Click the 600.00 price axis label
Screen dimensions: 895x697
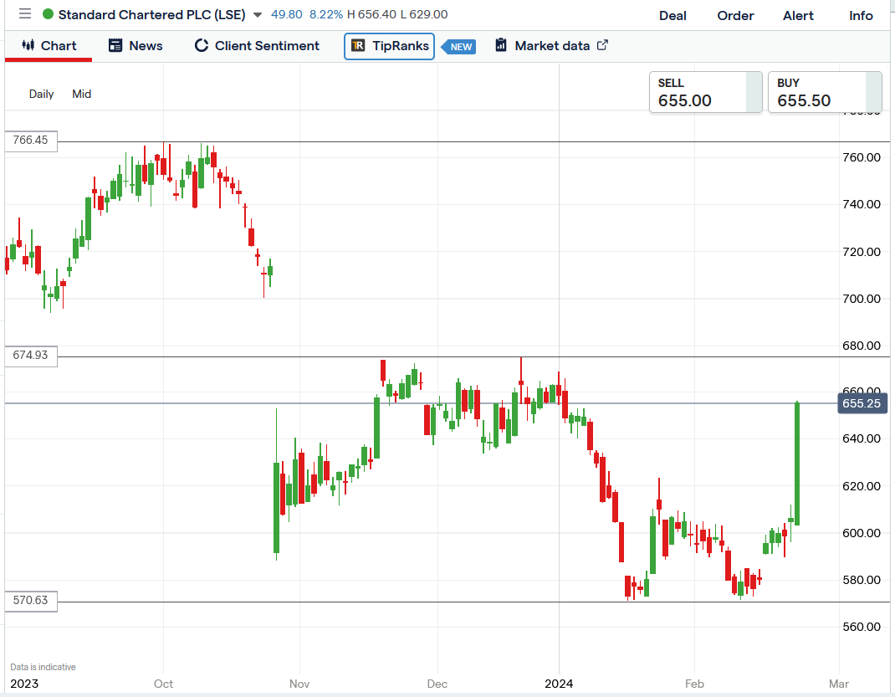[862, 533]
